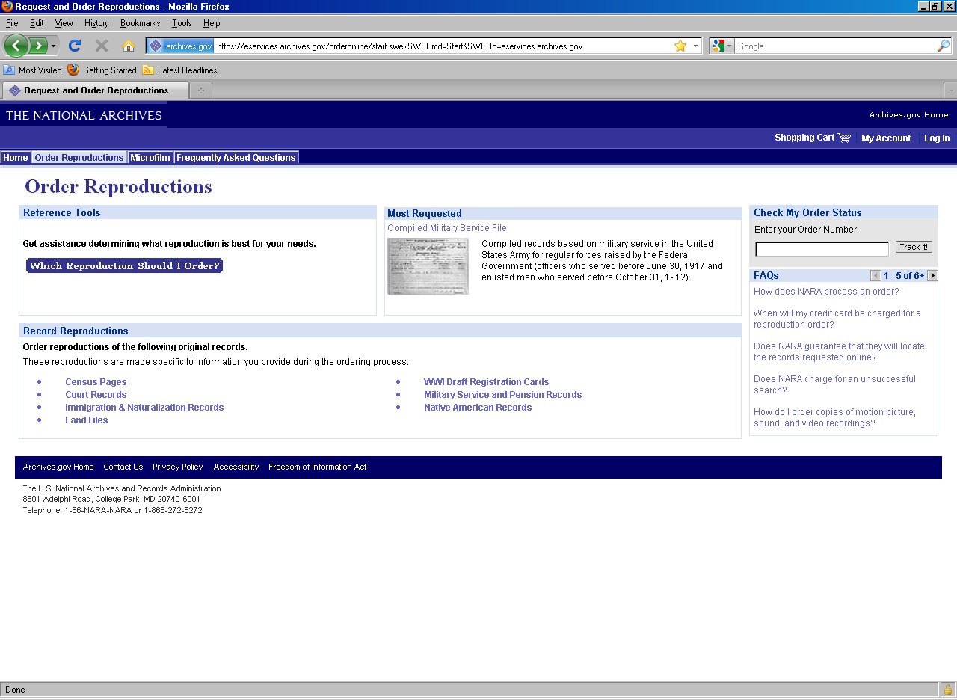The width and height of the screenshot is (957, 700).
Task: Open the Latest Headlines feed bookmark
Action: pyautogui.click(x=179, y=70)
